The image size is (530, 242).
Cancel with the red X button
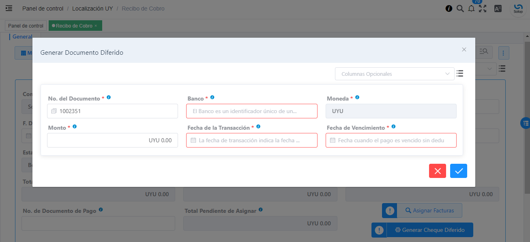tap(438, 171)
